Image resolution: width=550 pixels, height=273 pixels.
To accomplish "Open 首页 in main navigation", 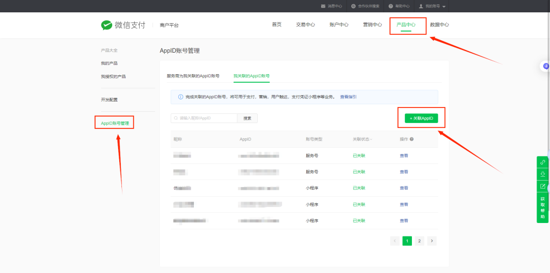I will pyautogui.click(x=277, y=25).
